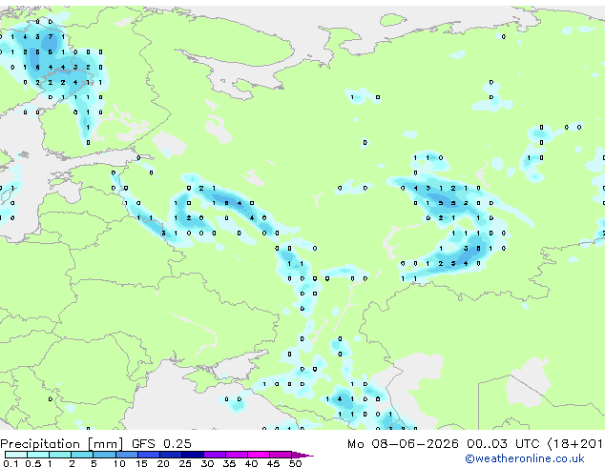Click the 0.5–1 mm legend color box
This screenshot has width=605, height=467.
(x=38, y=455)
